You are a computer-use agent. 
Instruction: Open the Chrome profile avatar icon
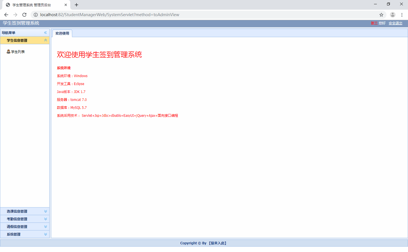click(393, 15)
